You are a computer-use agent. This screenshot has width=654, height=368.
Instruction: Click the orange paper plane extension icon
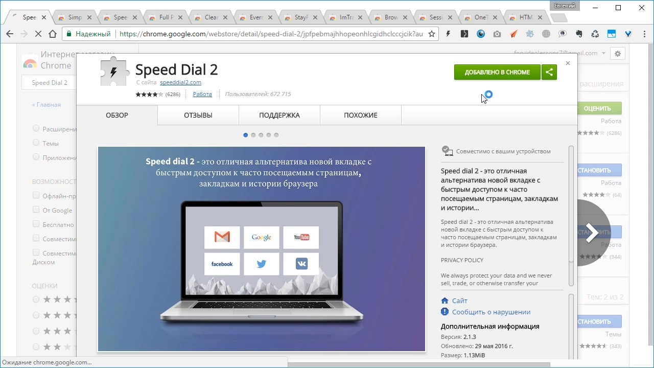pyautogui.click(x=513, y=34)
